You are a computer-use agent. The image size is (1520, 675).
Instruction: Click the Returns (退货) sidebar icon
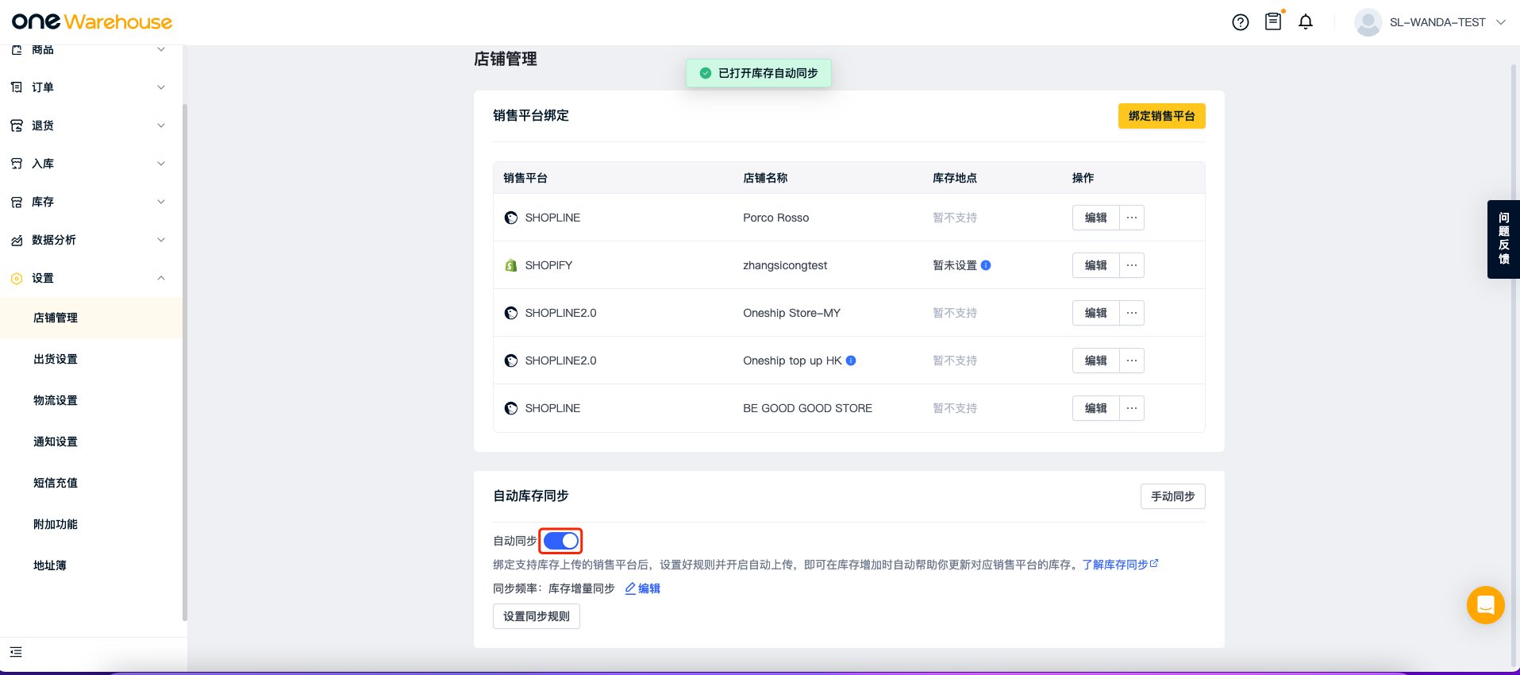click(x=17, y=125)
